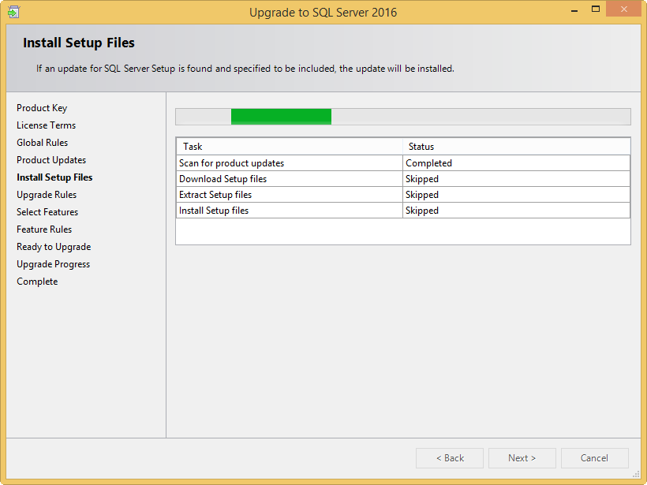Click the Task column header
The height and width of the screenshot is (485, 647).
tap(290, 147)
